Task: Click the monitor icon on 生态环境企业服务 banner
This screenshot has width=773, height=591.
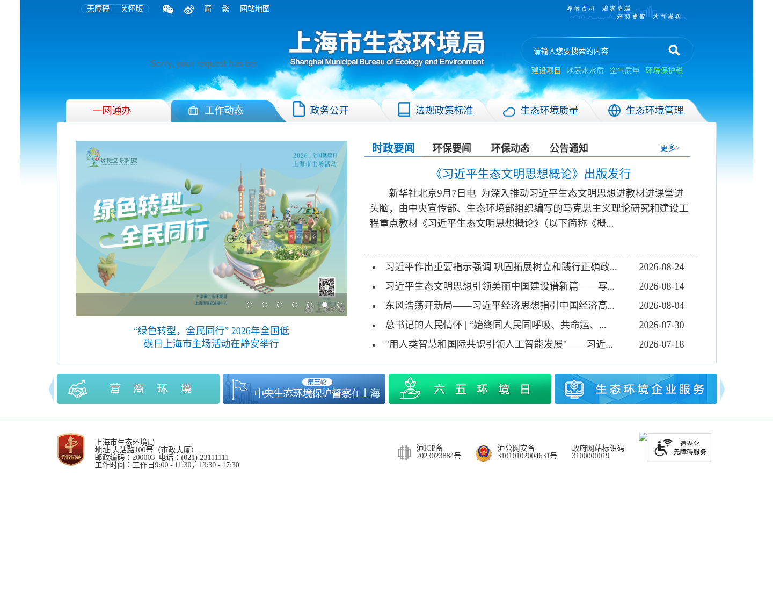Action: (x=574, y=389)
